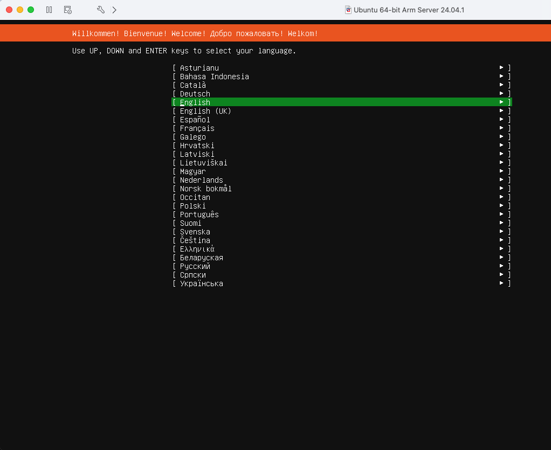Screen dimensions: 551x450
Task: Select Deutsch language
Action: pos(342,94)
